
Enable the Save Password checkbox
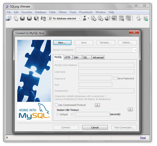(115, 78)
